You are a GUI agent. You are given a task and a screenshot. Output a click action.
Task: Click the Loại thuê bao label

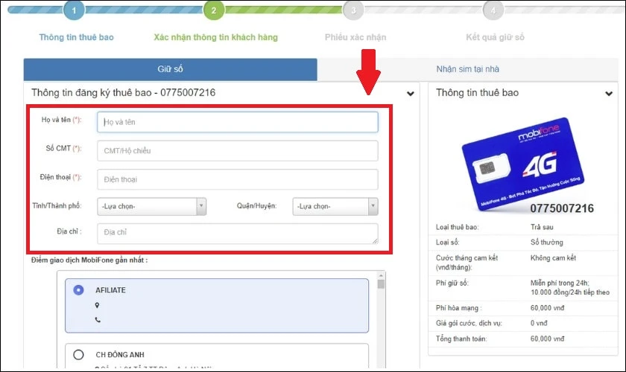coord(457,227)
